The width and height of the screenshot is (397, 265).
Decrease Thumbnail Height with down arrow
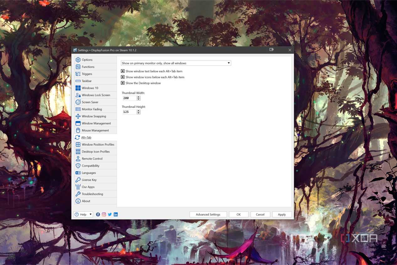pos(139,113)
